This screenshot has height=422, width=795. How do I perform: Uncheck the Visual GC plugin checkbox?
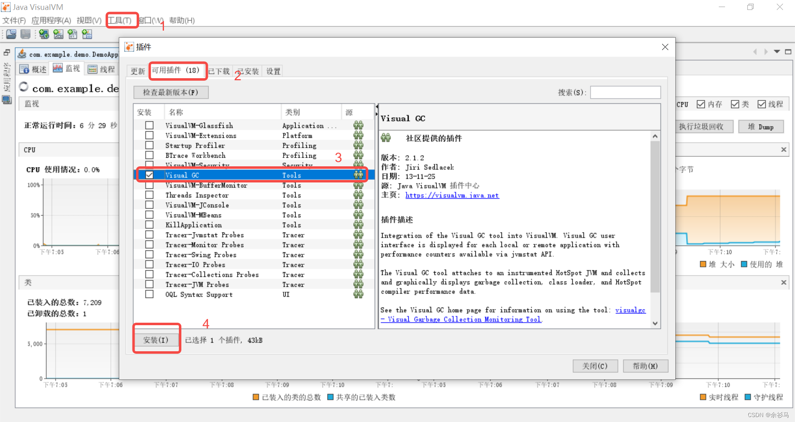point(149,175)
